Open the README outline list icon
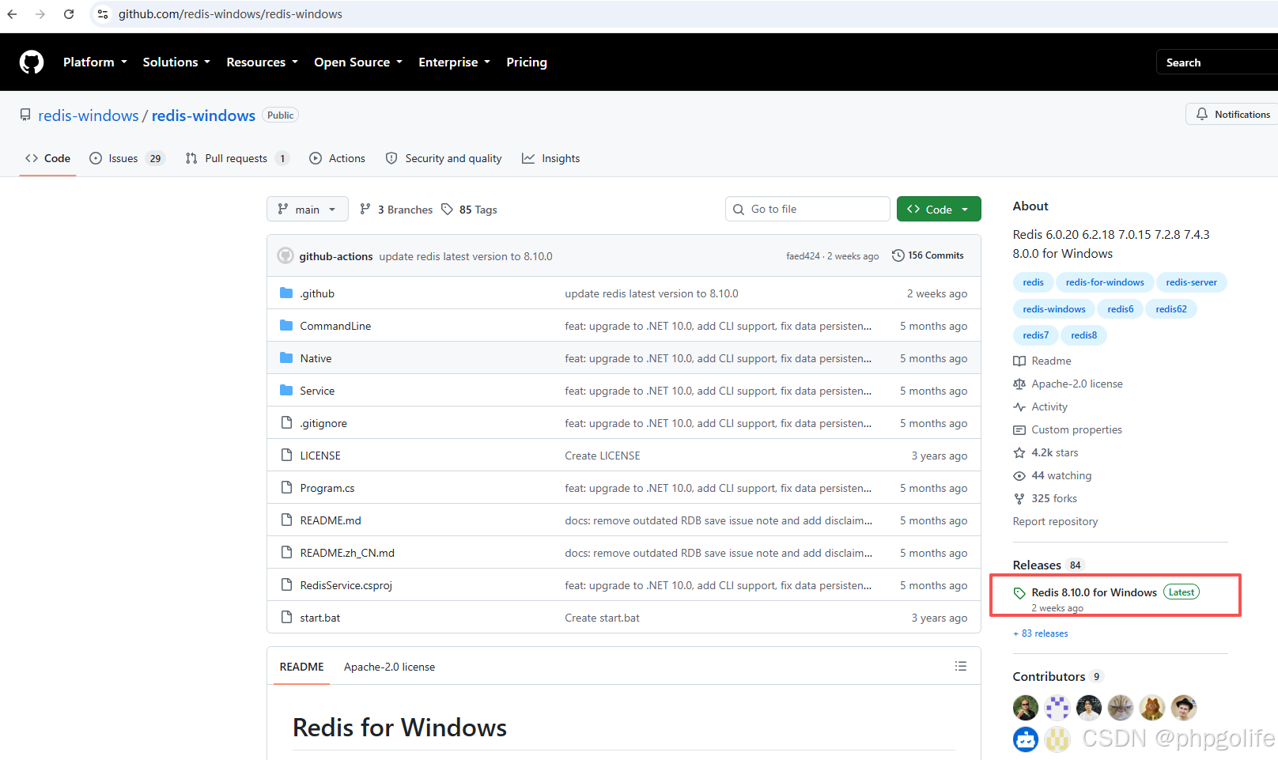This screenshot has height=760, width=1278. click(x=961, y=667)
